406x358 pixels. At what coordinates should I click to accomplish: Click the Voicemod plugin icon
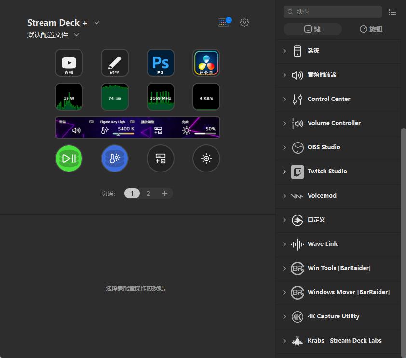point(297,196)
